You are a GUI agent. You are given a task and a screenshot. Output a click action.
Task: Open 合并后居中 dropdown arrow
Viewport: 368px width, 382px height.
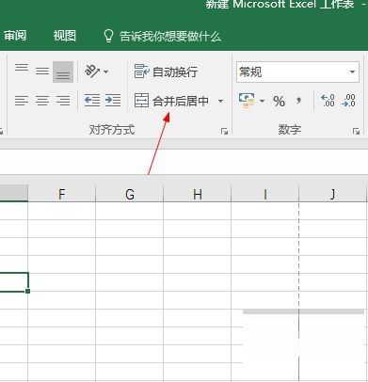pyautogui.click(x=220, y=101)
